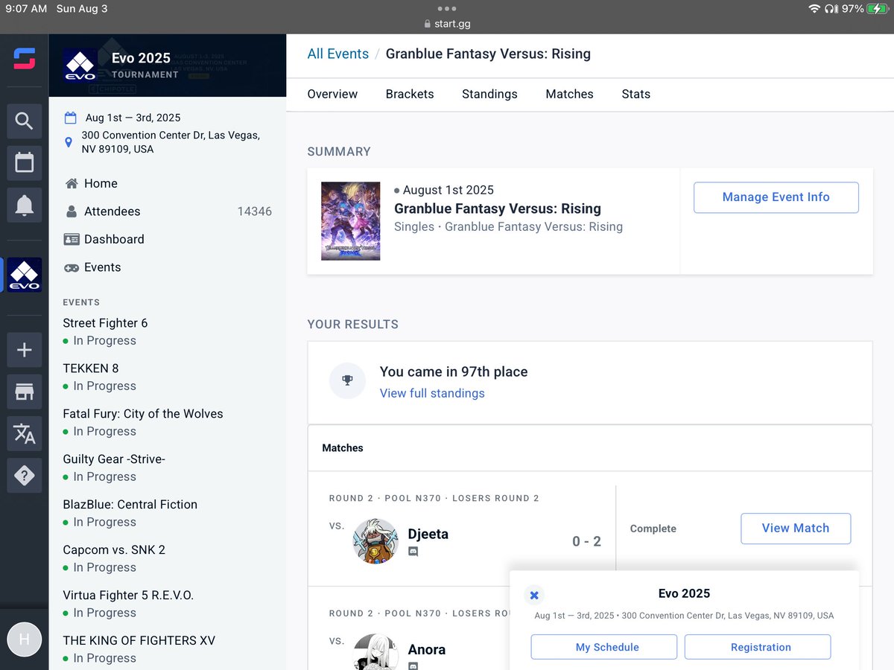The height and width of the screenshot is (670, 894).
Task: Click the convention center address text
Action: click(x=171, y=142)
